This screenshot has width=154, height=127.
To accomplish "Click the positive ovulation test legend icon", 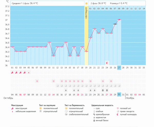I will click(40, 109).
